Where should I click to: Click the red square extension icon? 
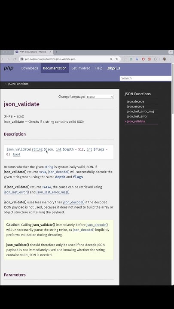pos(150,59)
